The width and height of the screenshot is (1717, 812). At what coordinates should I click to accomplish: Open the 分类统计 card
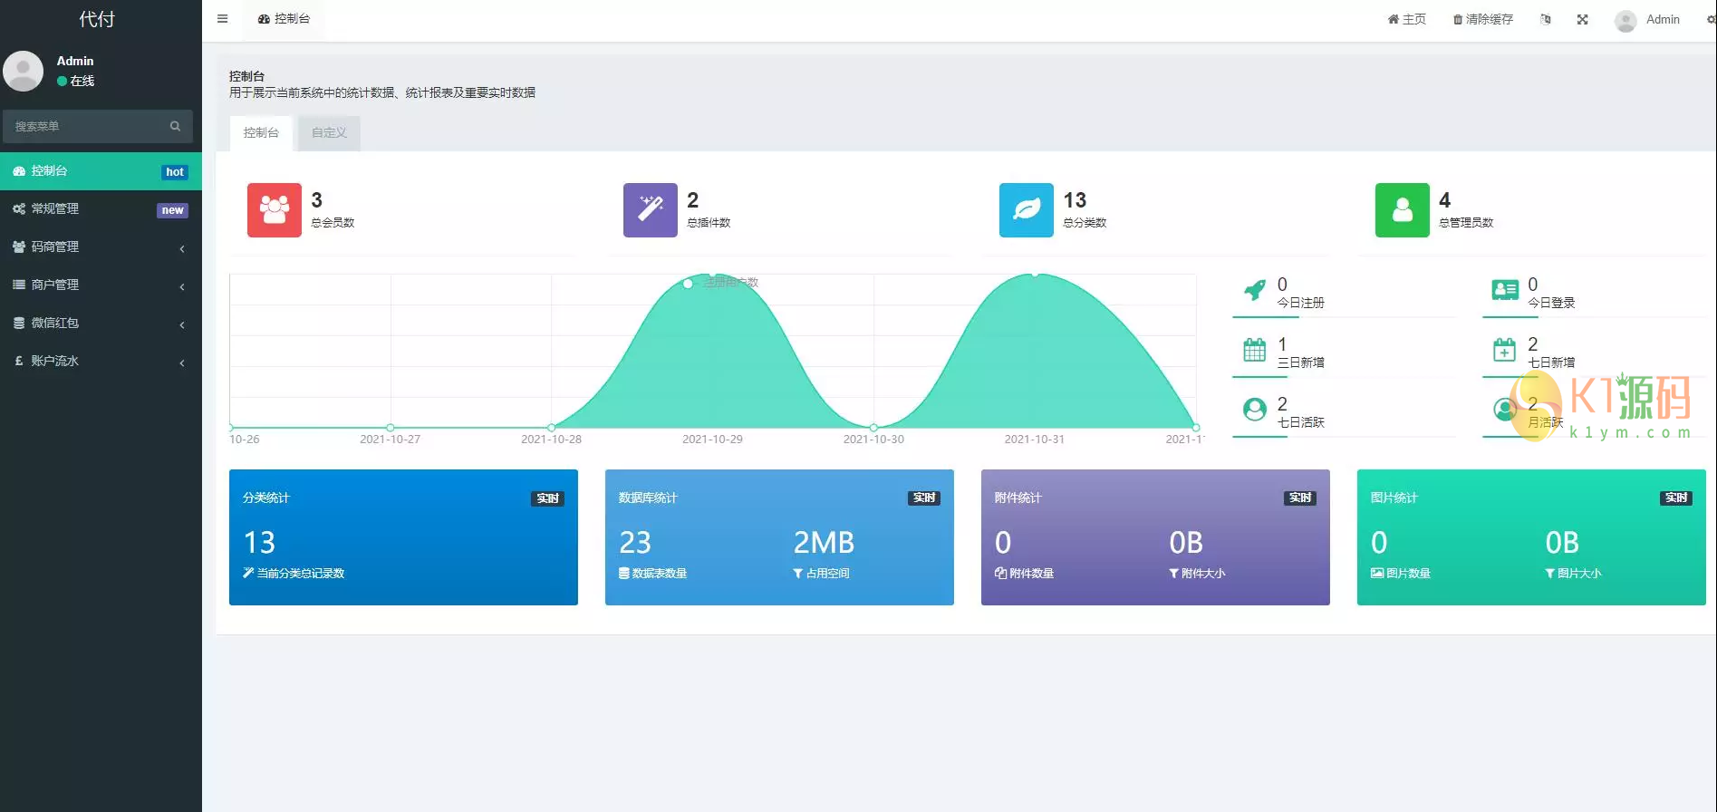403,537
